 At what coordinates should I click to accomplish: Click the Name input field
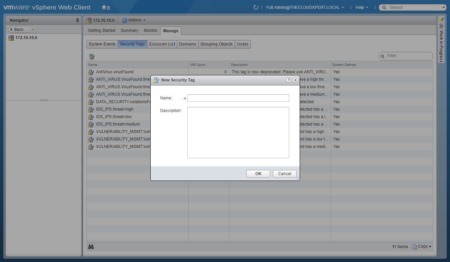238,98
